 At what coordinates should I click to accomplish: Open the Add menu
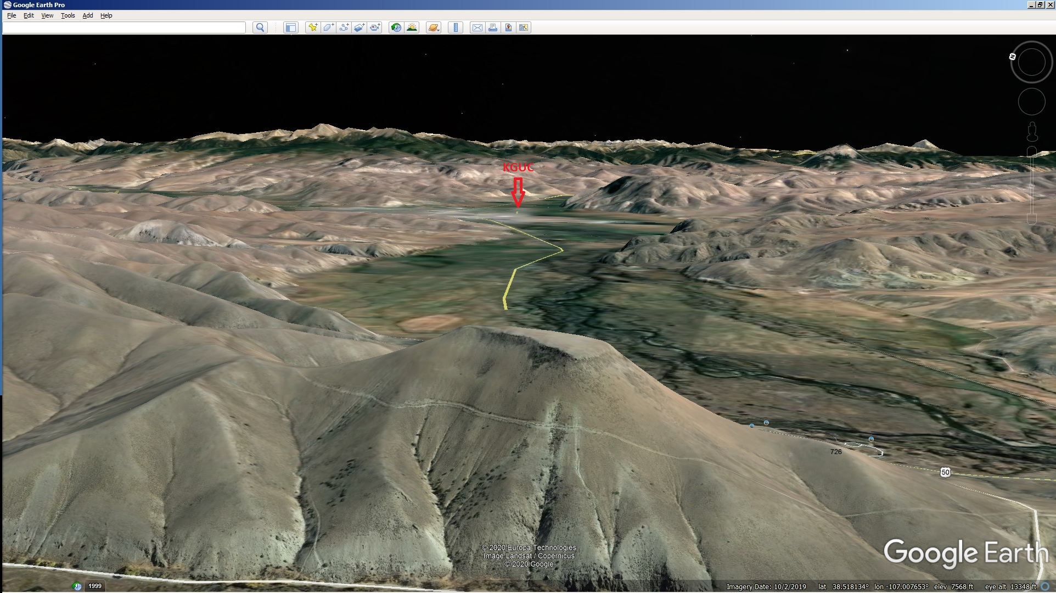click(x=88, y=15)
